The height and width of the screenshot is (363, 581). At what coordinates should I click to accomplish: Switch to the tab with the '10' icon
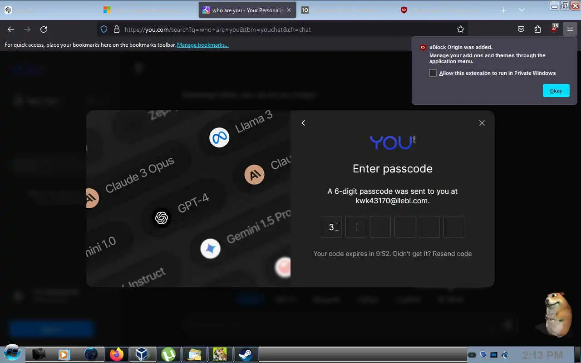pyautogui.click(x=305, y=10)
